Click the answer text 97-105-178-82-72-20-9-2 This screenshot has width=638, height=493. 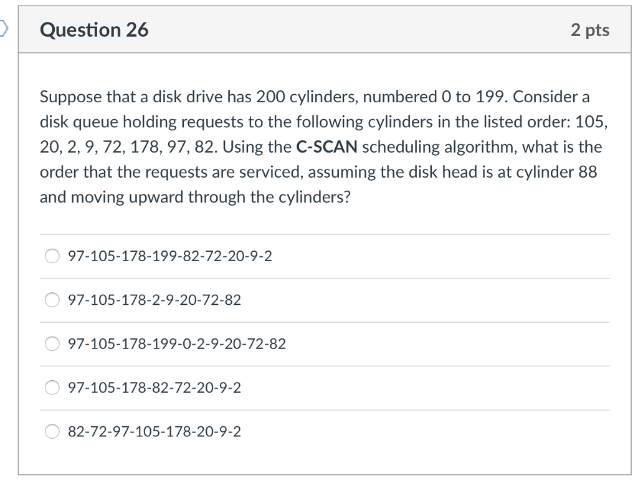click(155, 388)
